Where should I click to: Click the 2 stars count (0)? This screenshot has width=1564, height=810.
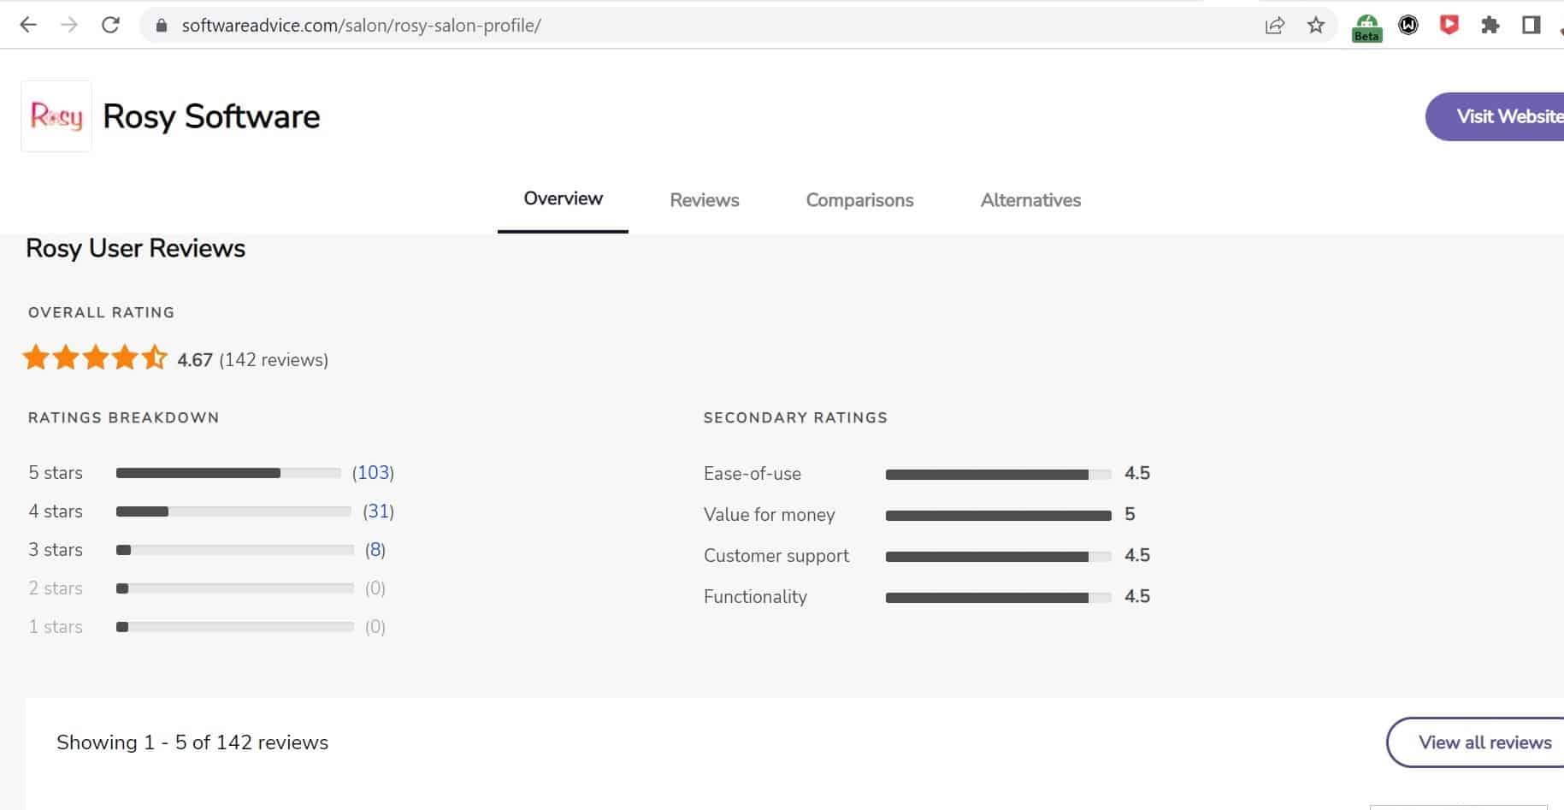click(375, 588)
